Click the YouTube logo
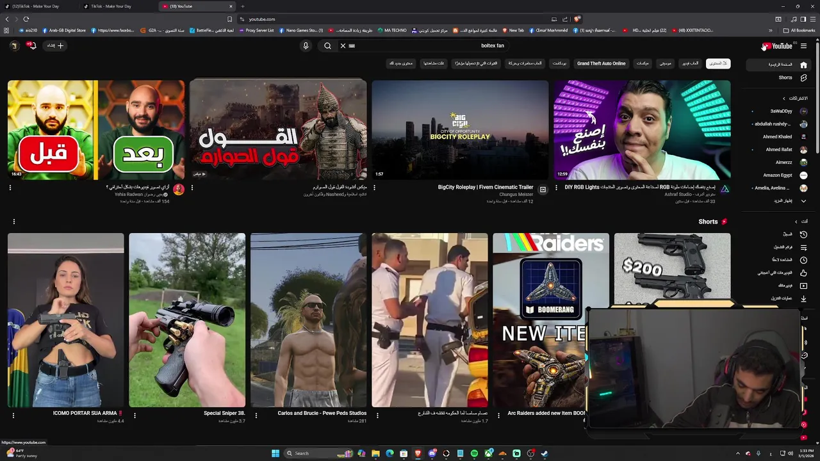 (778, 46)
